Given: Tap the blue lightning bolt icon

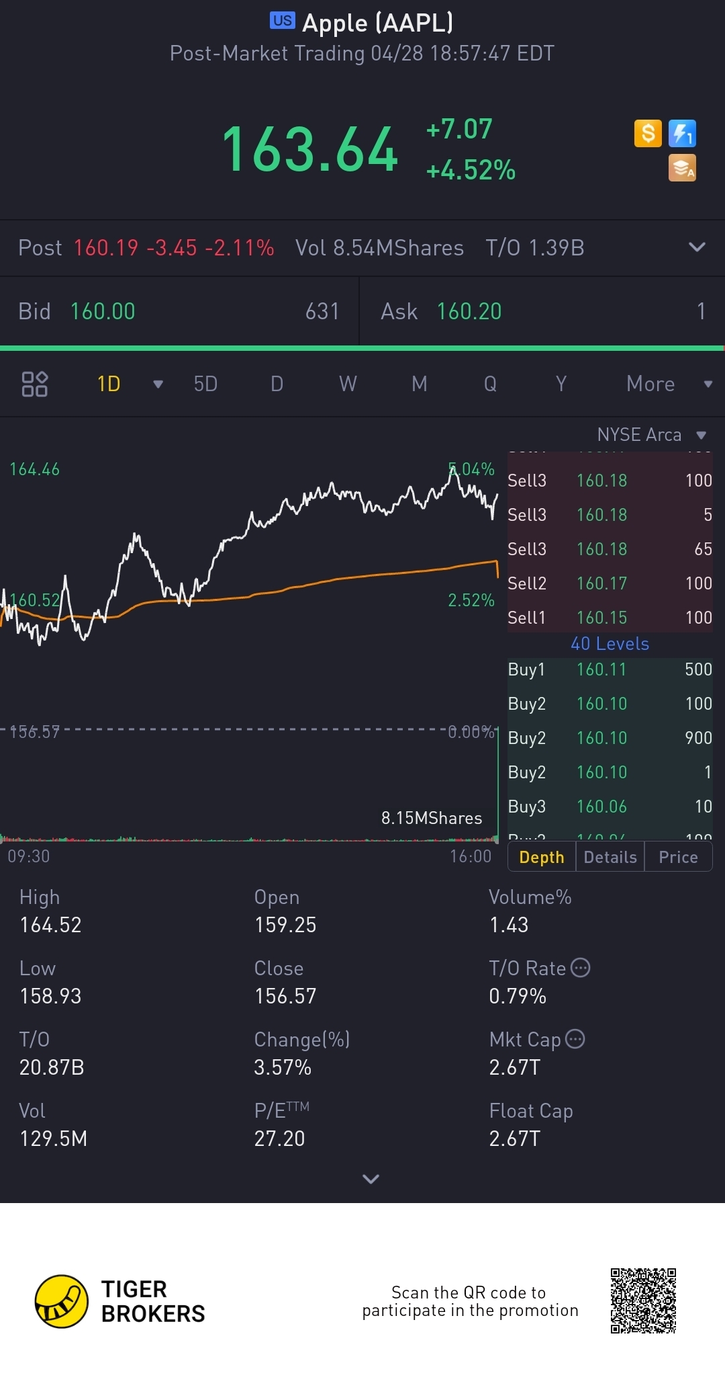Looking at the screenshot, I should coord(682,133).
